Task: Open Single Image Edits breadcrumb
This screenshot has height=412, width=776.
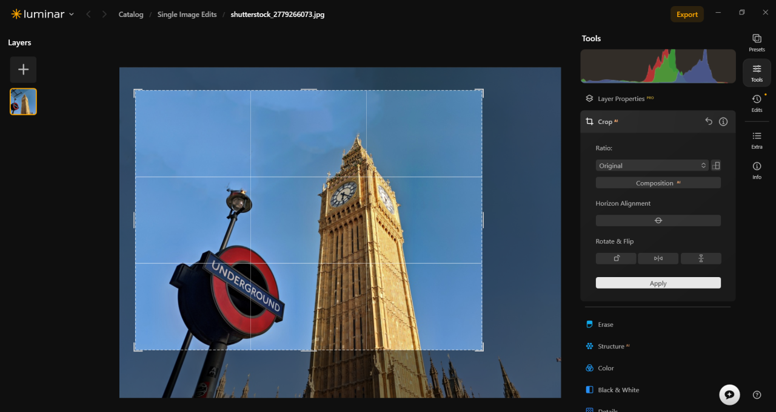Action: [x=187, y=15]
